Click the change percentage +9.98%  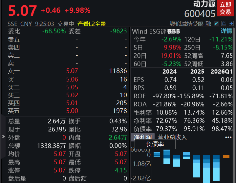77,10
